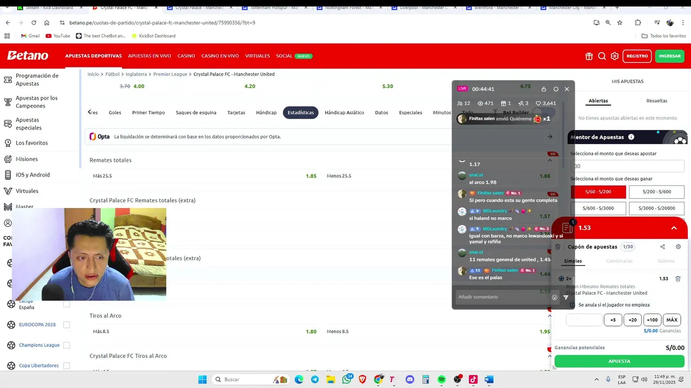The height and width of the screenshot is (388, 691).
Task: Select Menos 25.5 Remates totales option
Action: (438, 176)
